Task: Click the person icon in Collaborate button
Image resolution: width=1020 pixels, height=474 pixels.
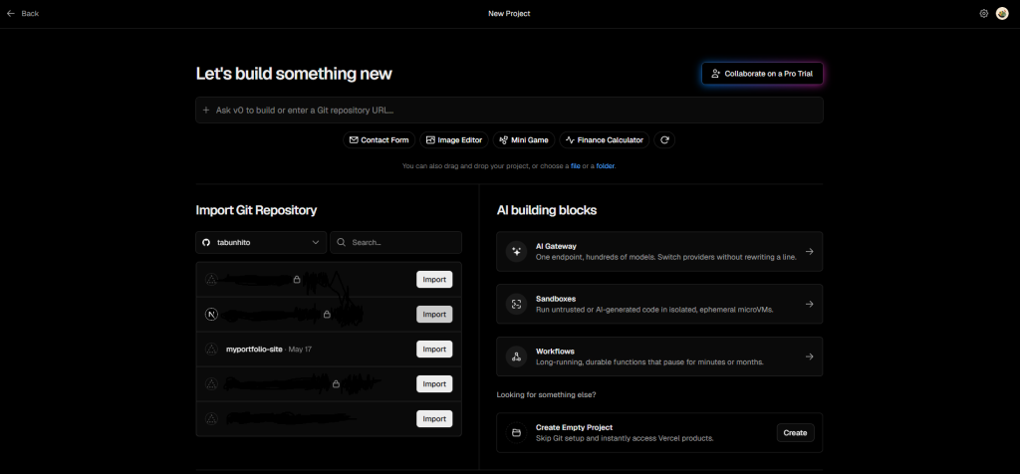Action: coord(715,74)
